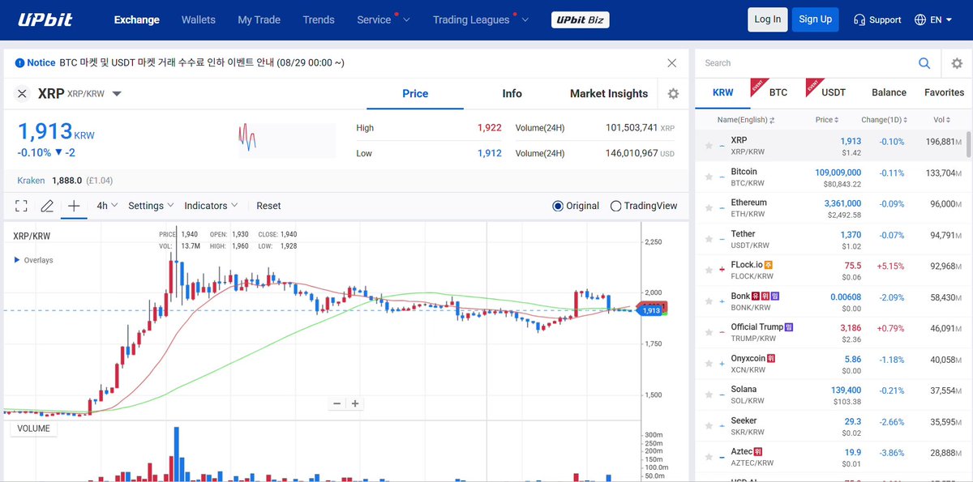Open the 4h interval dropdown
The width and height of the screenshot is (973, 482).
click(x=107, y=206)
